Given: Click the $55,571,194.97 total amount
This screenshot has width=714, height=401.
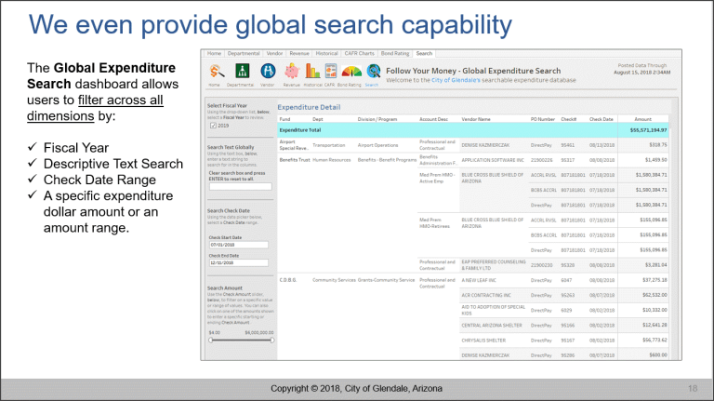Looking at the screenshot, I should [x=648, y=130].
